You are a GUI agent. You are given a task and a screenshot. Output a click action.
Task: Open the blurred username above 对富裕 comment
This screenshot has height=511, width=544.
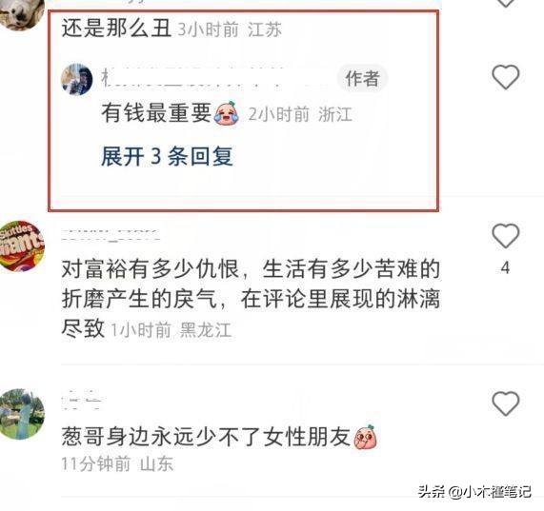coord(111,234)
